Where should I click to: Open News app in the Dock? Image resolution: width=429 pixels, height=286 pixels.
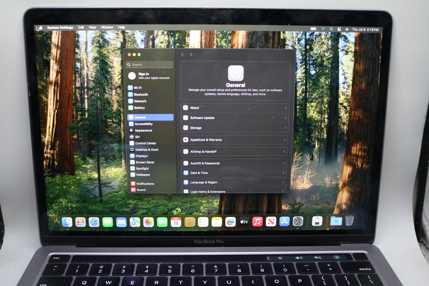tap(271, 222)
